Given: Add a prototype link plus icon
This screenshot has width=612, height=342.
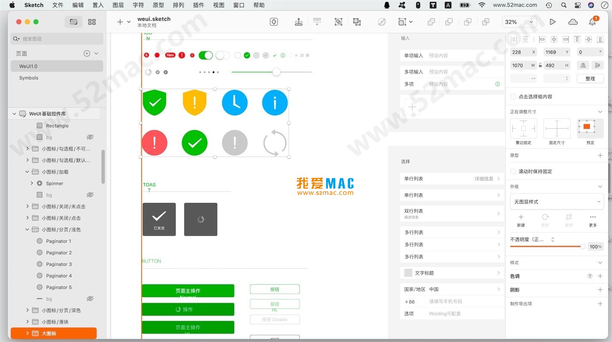Looking at the screenshot, I should coord(600,156).
